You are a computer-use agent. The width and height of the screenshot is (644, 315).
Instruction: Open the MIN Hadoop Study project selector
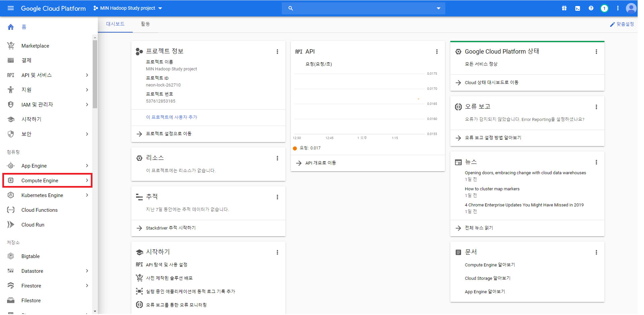(x=128, y=8)
